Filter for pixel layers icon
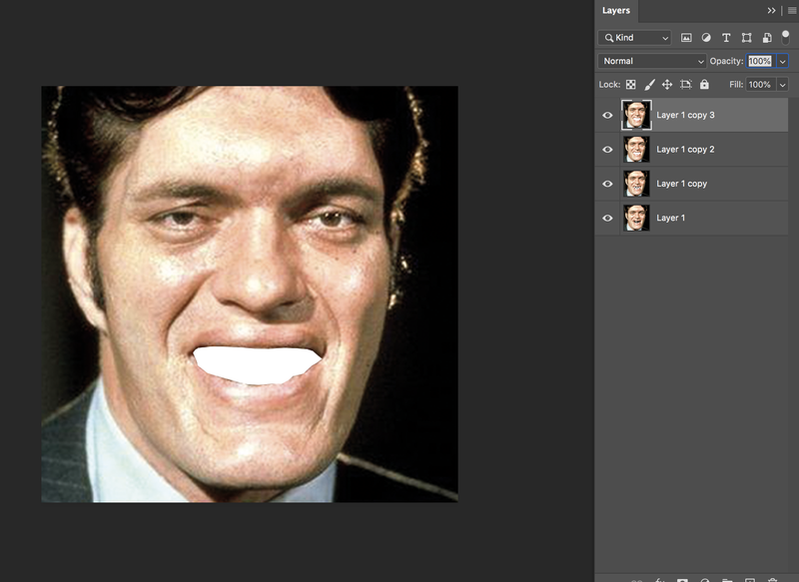The height and width of the screenshot is (582, 799). click(x=686, y=38)
